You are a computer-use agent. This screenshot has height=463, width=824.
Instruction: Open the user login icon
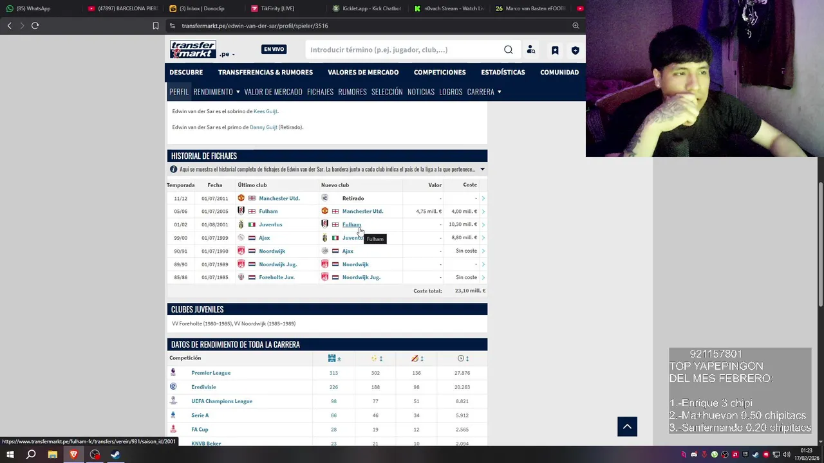click(x=531, y=50)
